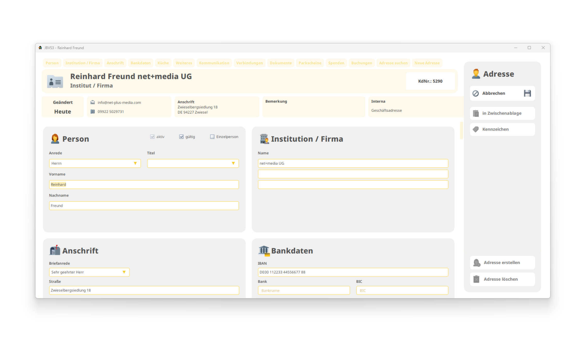This screenshot has width=587, height=357.
Task: Open the Briefanrede dropdown
Action: tap(124, 272)
